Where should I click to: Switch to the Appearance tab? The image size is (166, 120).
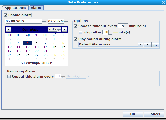(15, 8)
